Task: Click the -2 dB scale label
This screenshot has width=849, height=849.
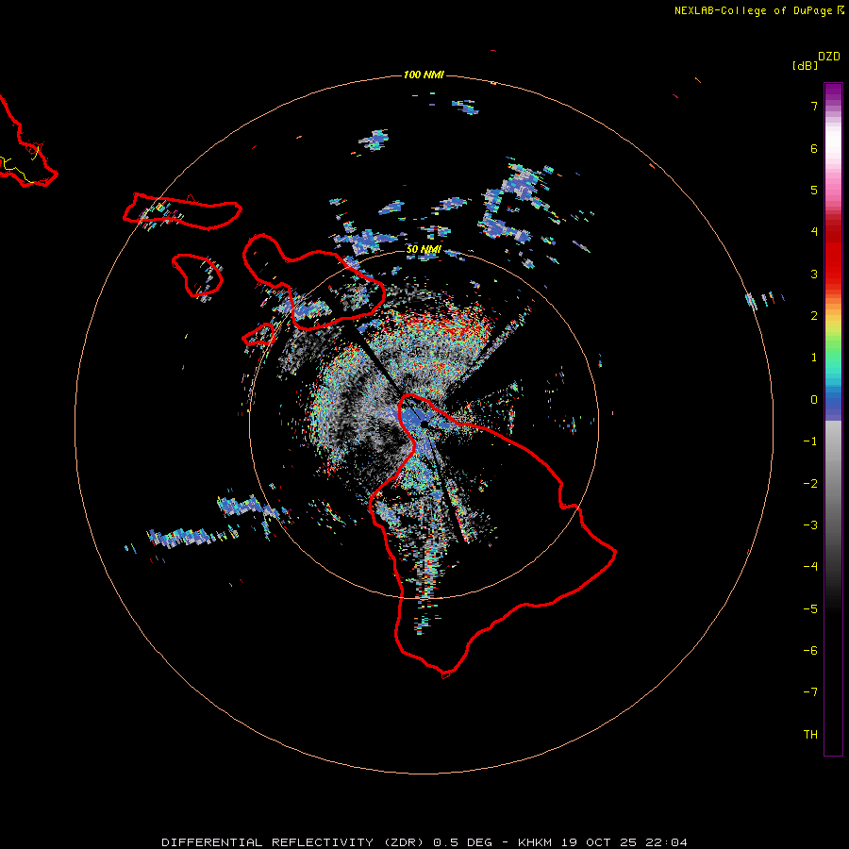Action: pos(810,484)
